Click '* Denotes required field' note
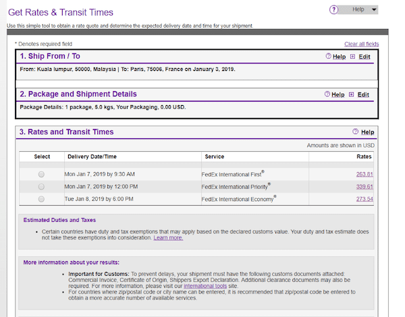 pyautogui.click(x=43, y=44)
